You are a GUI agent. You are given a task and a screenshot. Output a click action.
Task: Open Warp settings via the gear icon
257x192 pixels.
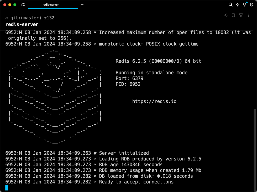point(251,4)
